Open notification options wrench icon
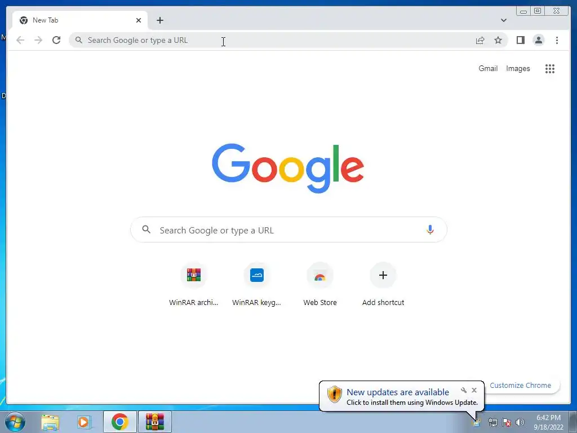Image resolution: width=577 pixels, height=433 pixels. click(x=464, y=390)
